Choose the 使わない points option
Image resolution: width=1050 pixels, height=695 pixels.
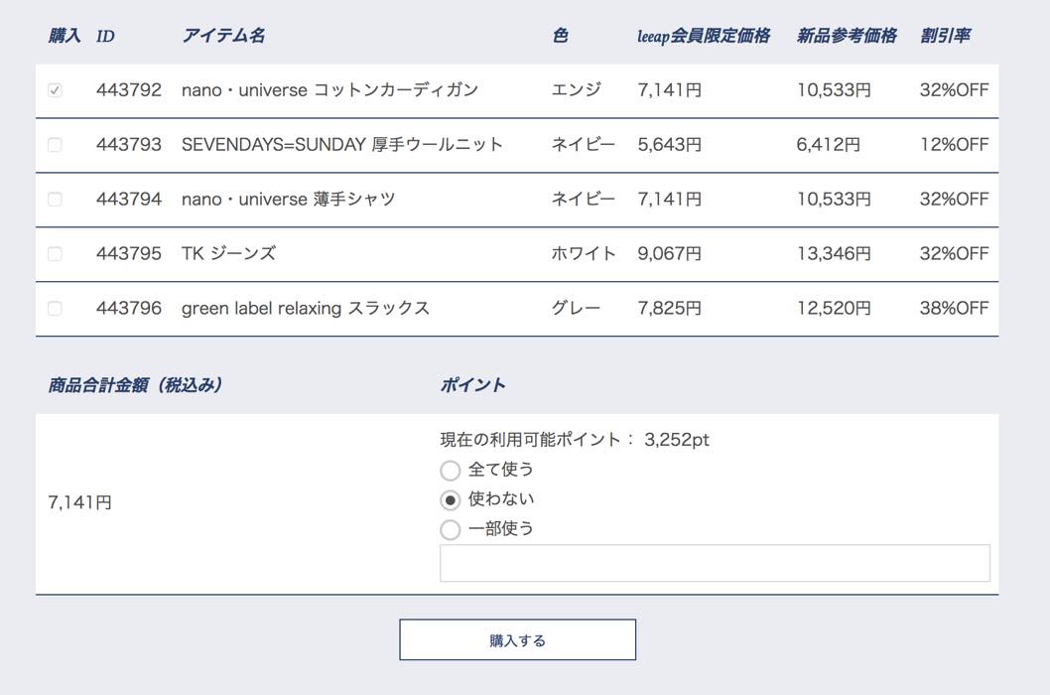click(450, 500)
